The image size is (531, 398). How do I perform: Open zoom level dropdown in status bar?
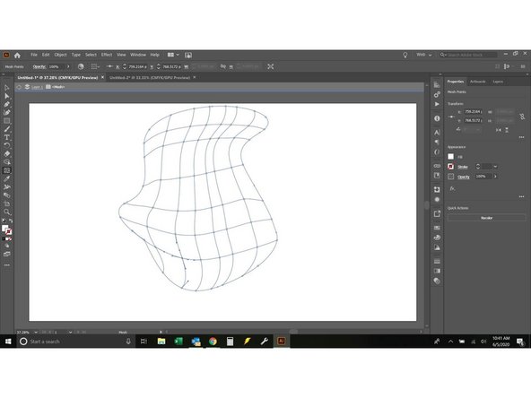click(x=36, y=333)
